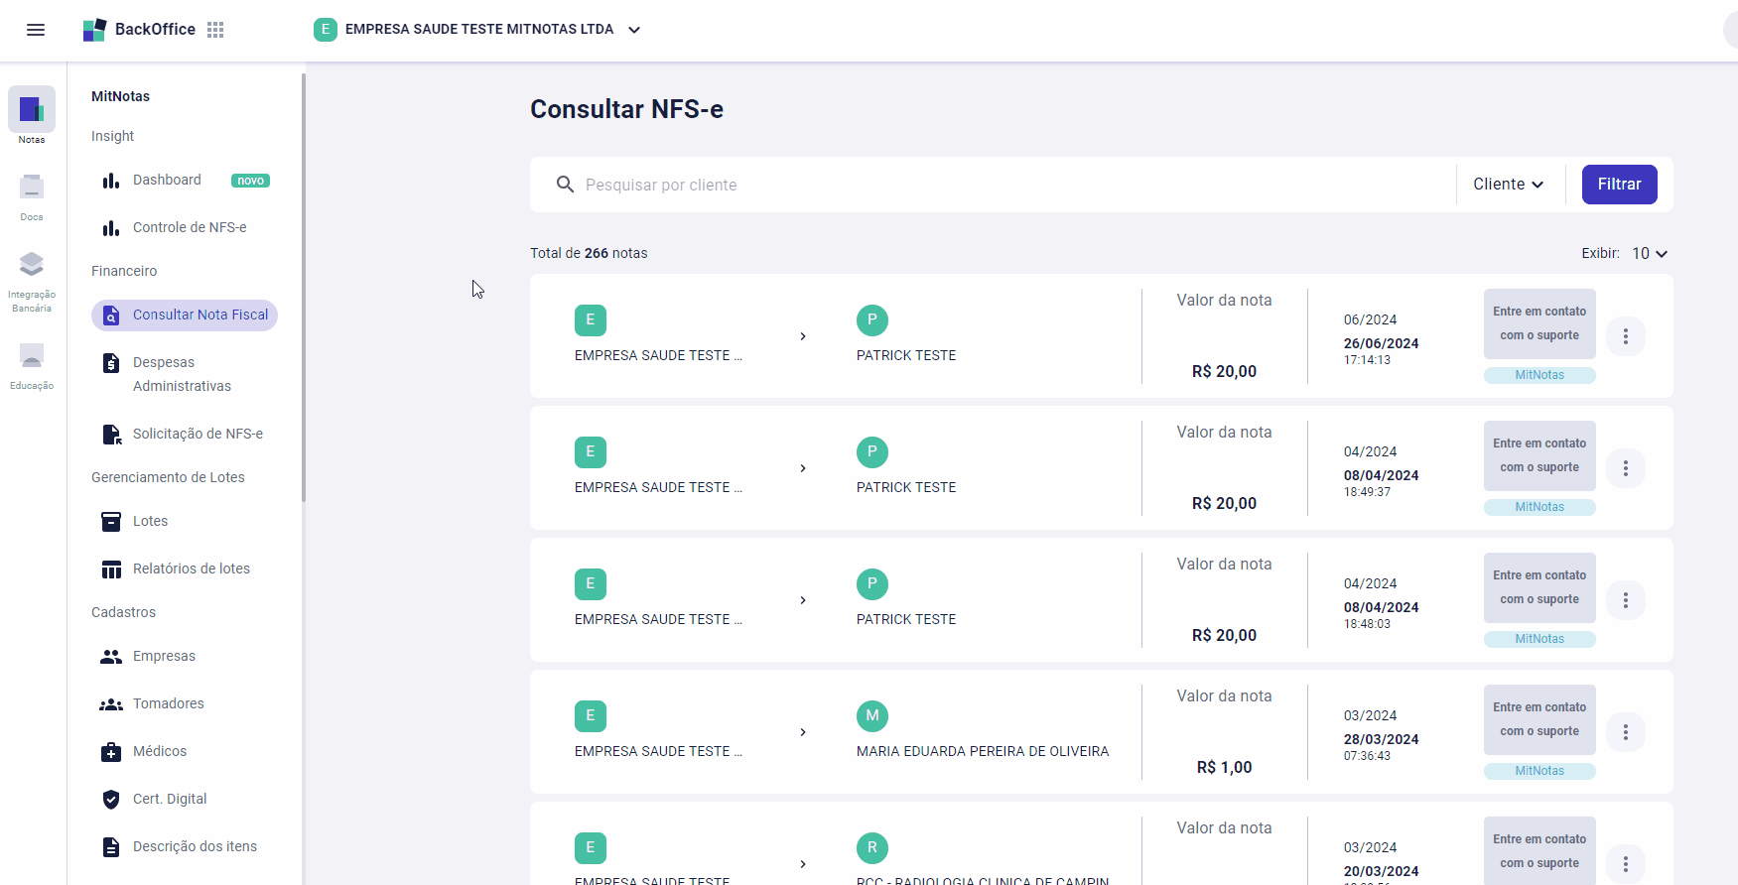The height and width of the screenshot is (885, 1738).
Task: Click support contact button on 20/03/2024 note
Action: point(1539,850)
